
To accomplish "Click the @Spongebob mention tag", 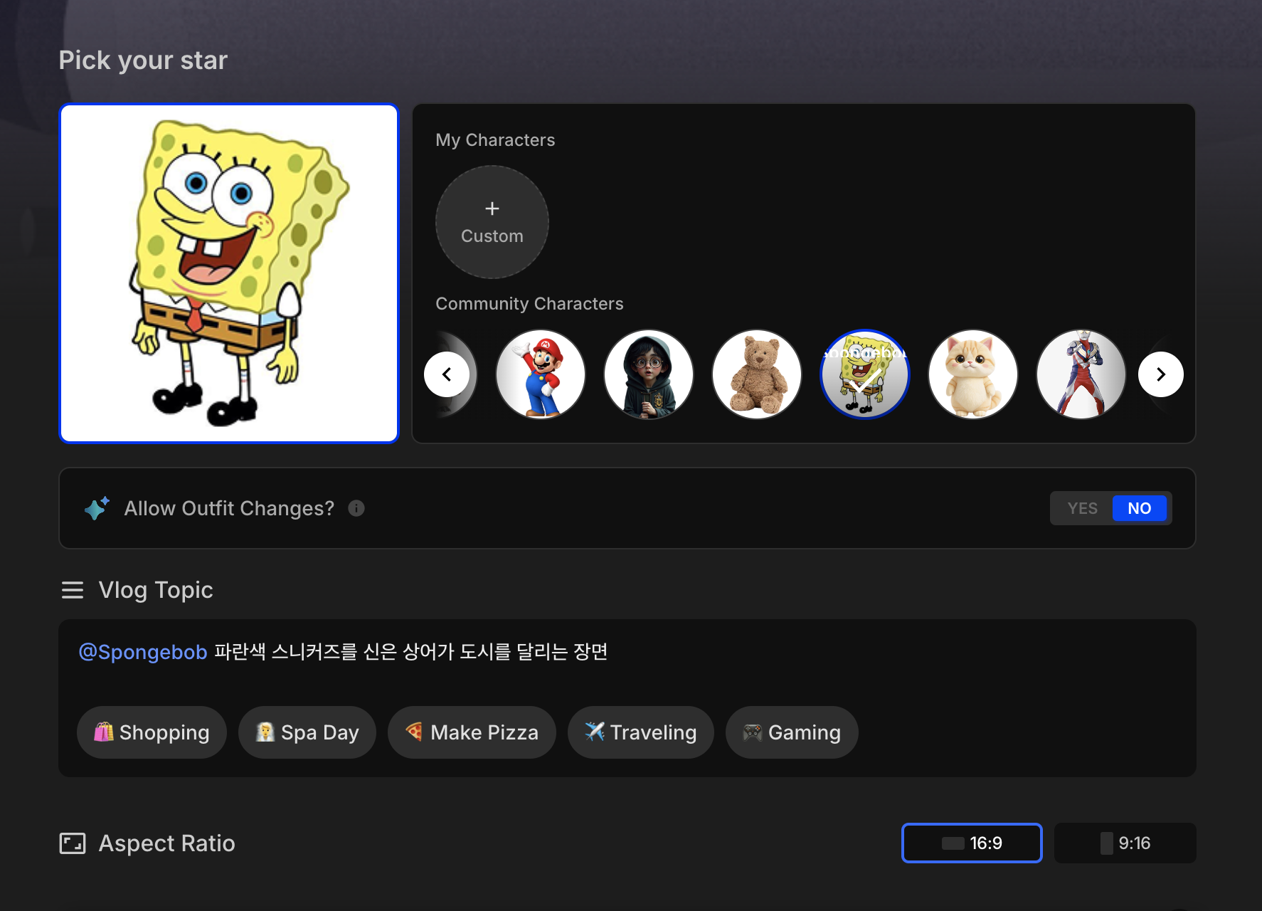I will 143,652.
